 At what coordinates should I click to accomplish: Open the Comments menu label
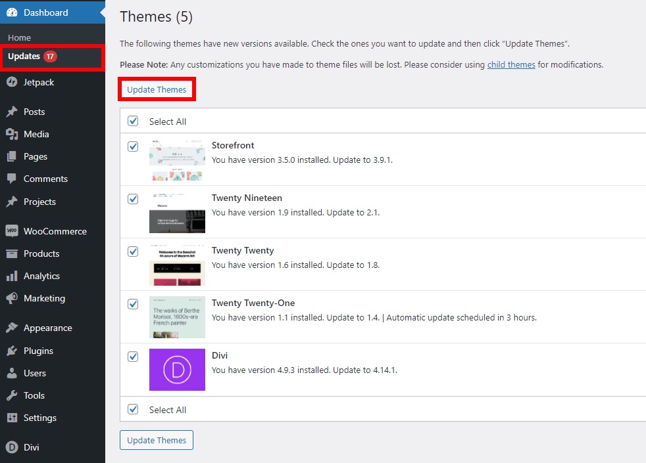(45, 179)
